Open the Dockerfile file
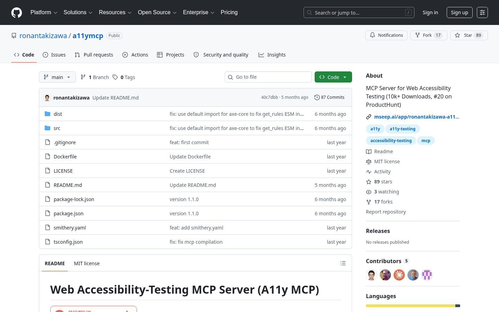This screenshot has width=499, height=312. coord(65,157)
